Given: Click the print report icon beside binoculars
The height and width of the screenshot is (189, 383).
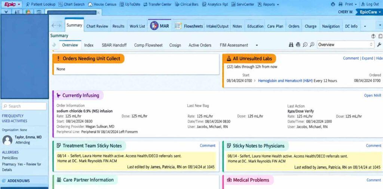Looking at the screenshot, I should 298,45.
